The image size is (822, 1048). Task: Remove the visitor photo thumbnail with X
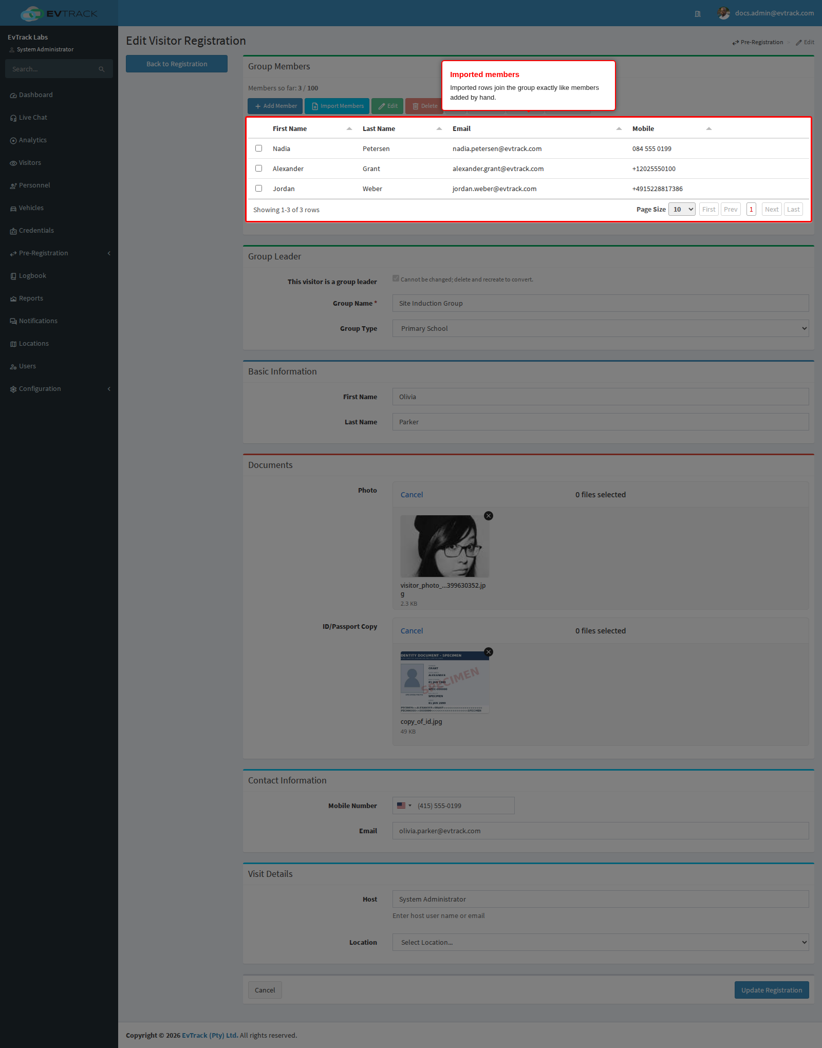pos(489,516)
